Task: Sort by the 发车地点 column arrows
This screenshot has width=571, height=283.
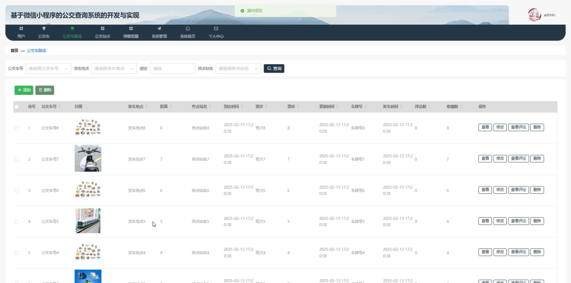Action: [x=147, y=107]
